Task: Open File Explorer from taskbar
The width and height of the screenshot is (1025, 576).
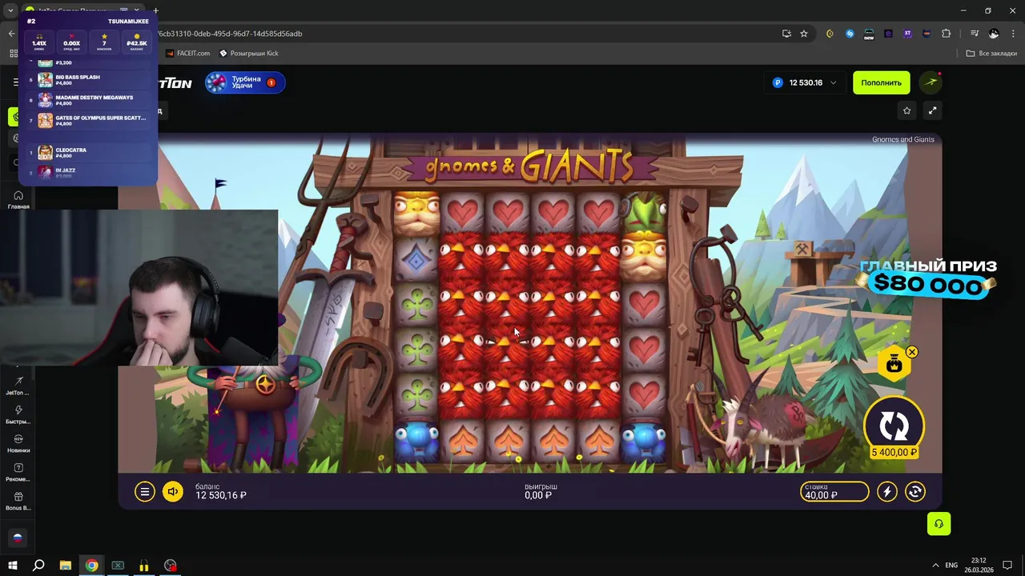Action: click(x=66, y=566)
